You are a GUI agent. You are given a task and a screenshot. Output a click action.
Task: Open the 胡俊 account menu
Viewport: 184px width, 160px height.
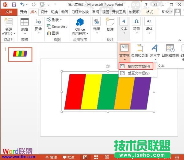click(167, 12)
